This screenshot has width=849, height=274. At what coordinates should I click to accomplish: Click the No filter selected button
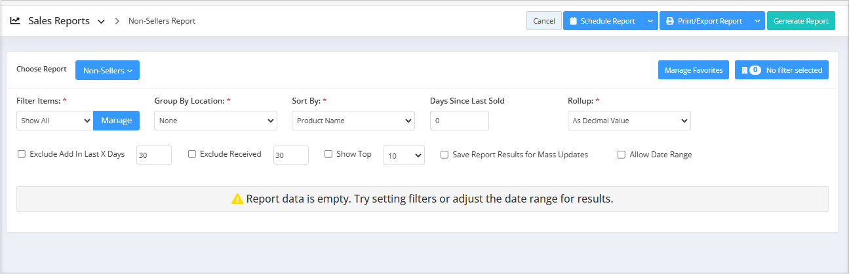(x=781, y=70)
